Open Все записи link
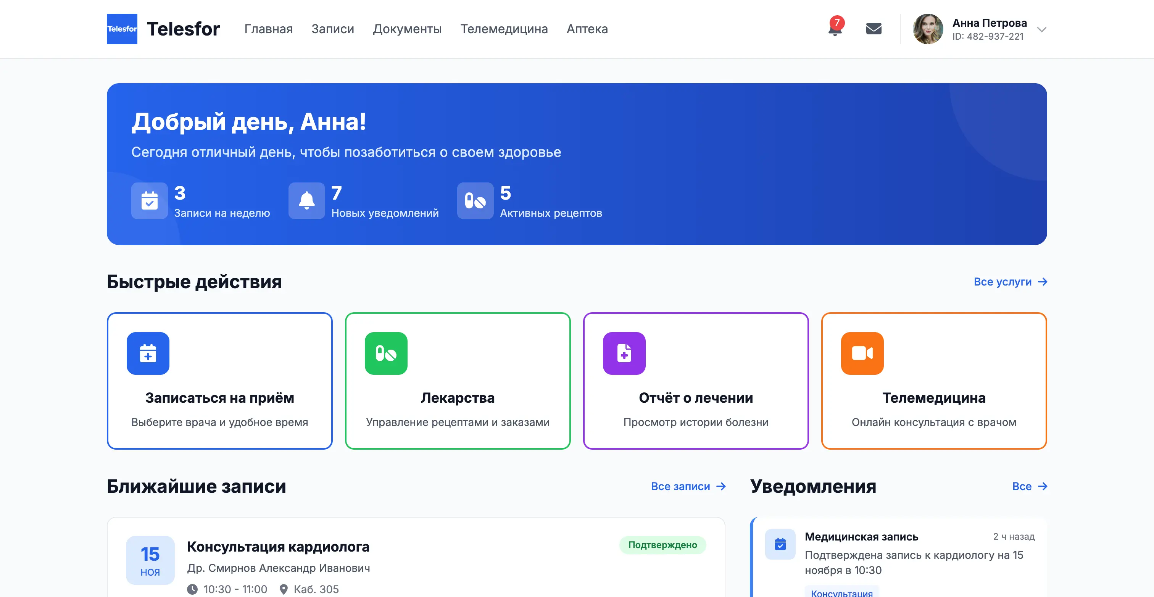The height and width of the screenshot is (597, 1154). click(688, 486)
